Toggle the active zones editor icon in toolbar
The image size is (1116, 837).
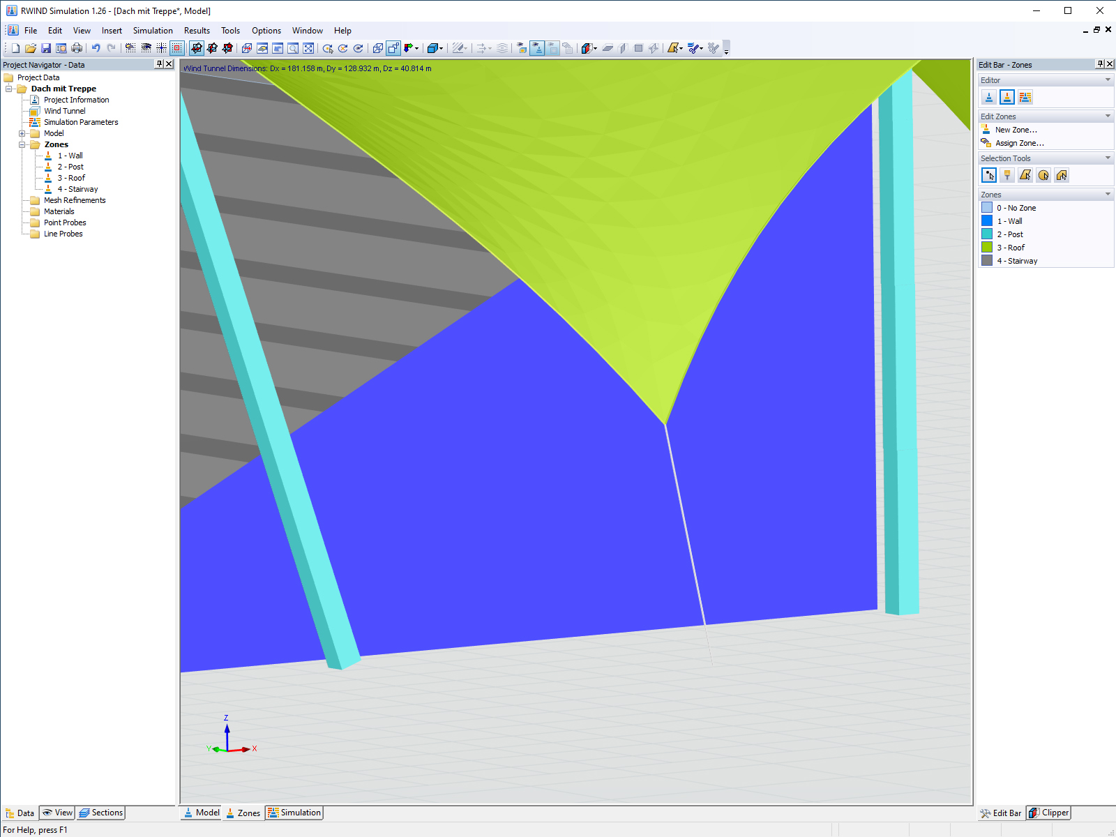tap(537, 48)
